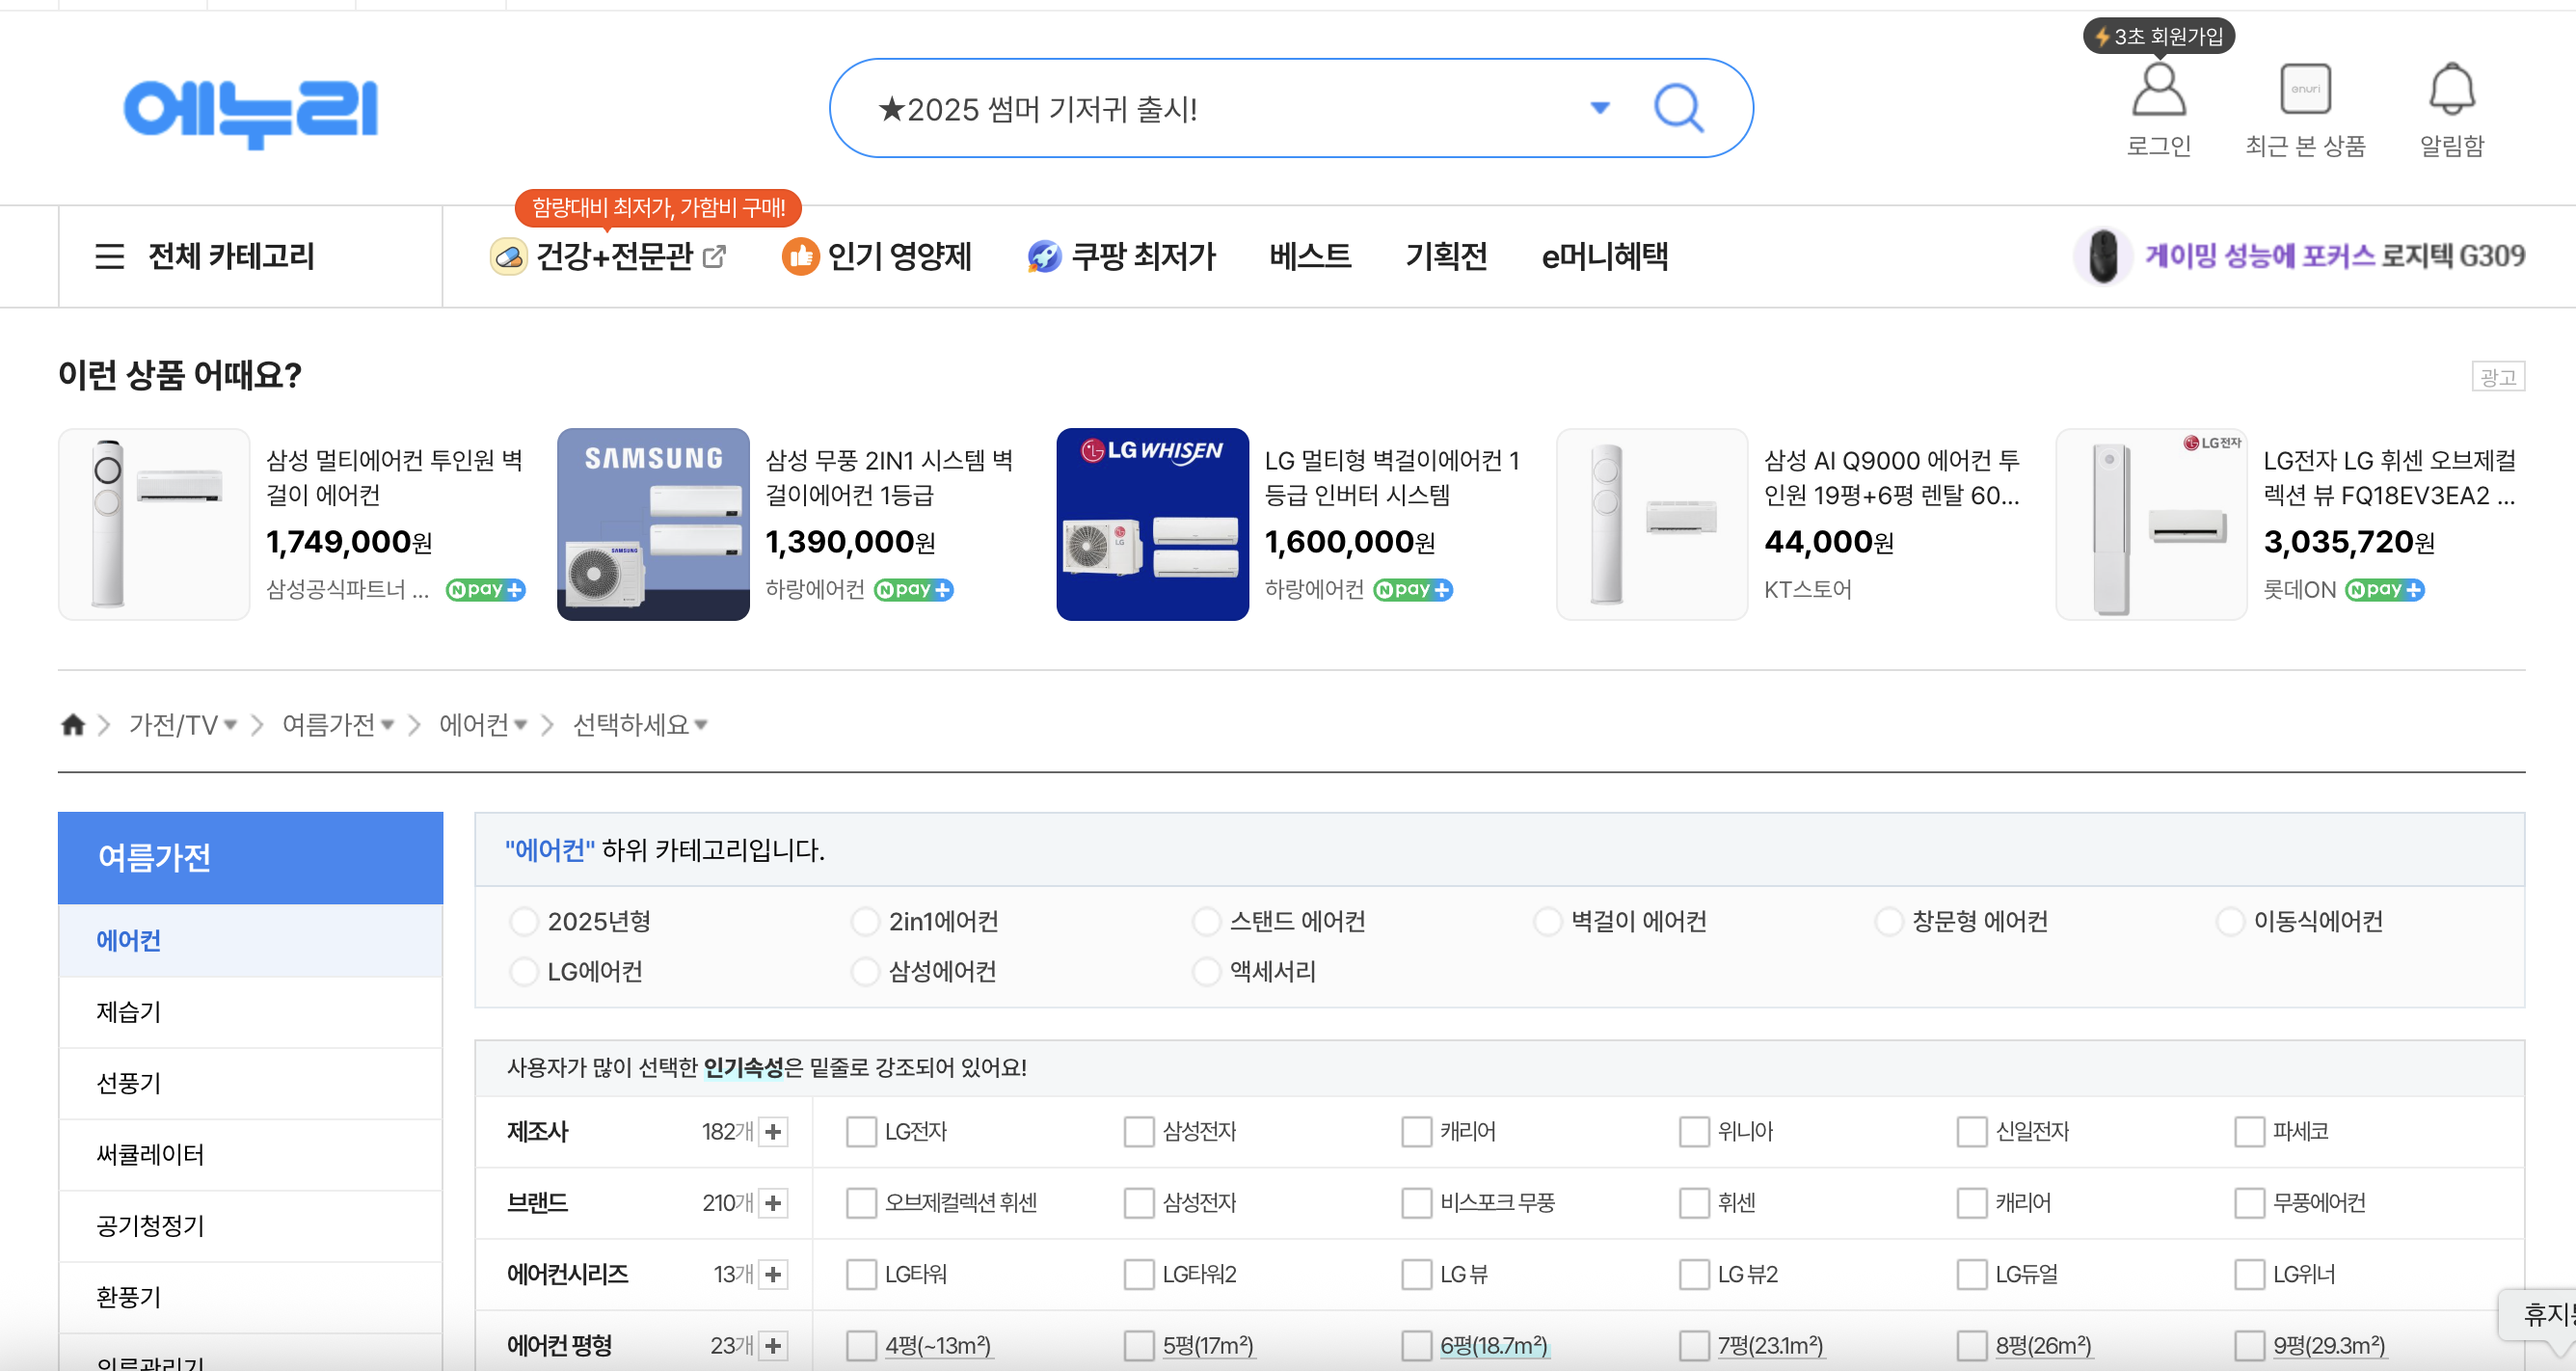The width and height of the screenshot is (2576, 1371).
Task: Open the e머니혜택 menu
Action: click(x=1604, y=257)
